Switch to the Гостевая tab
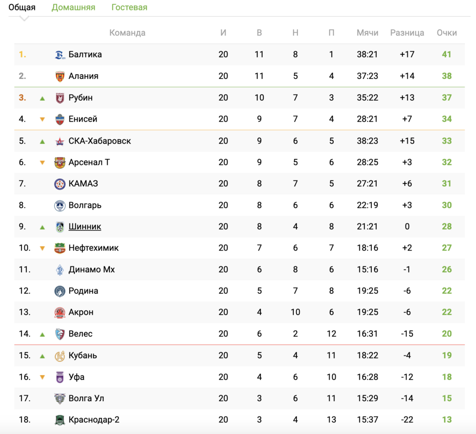This screenshot has height=434, width=476. click(x=129, y=7)
